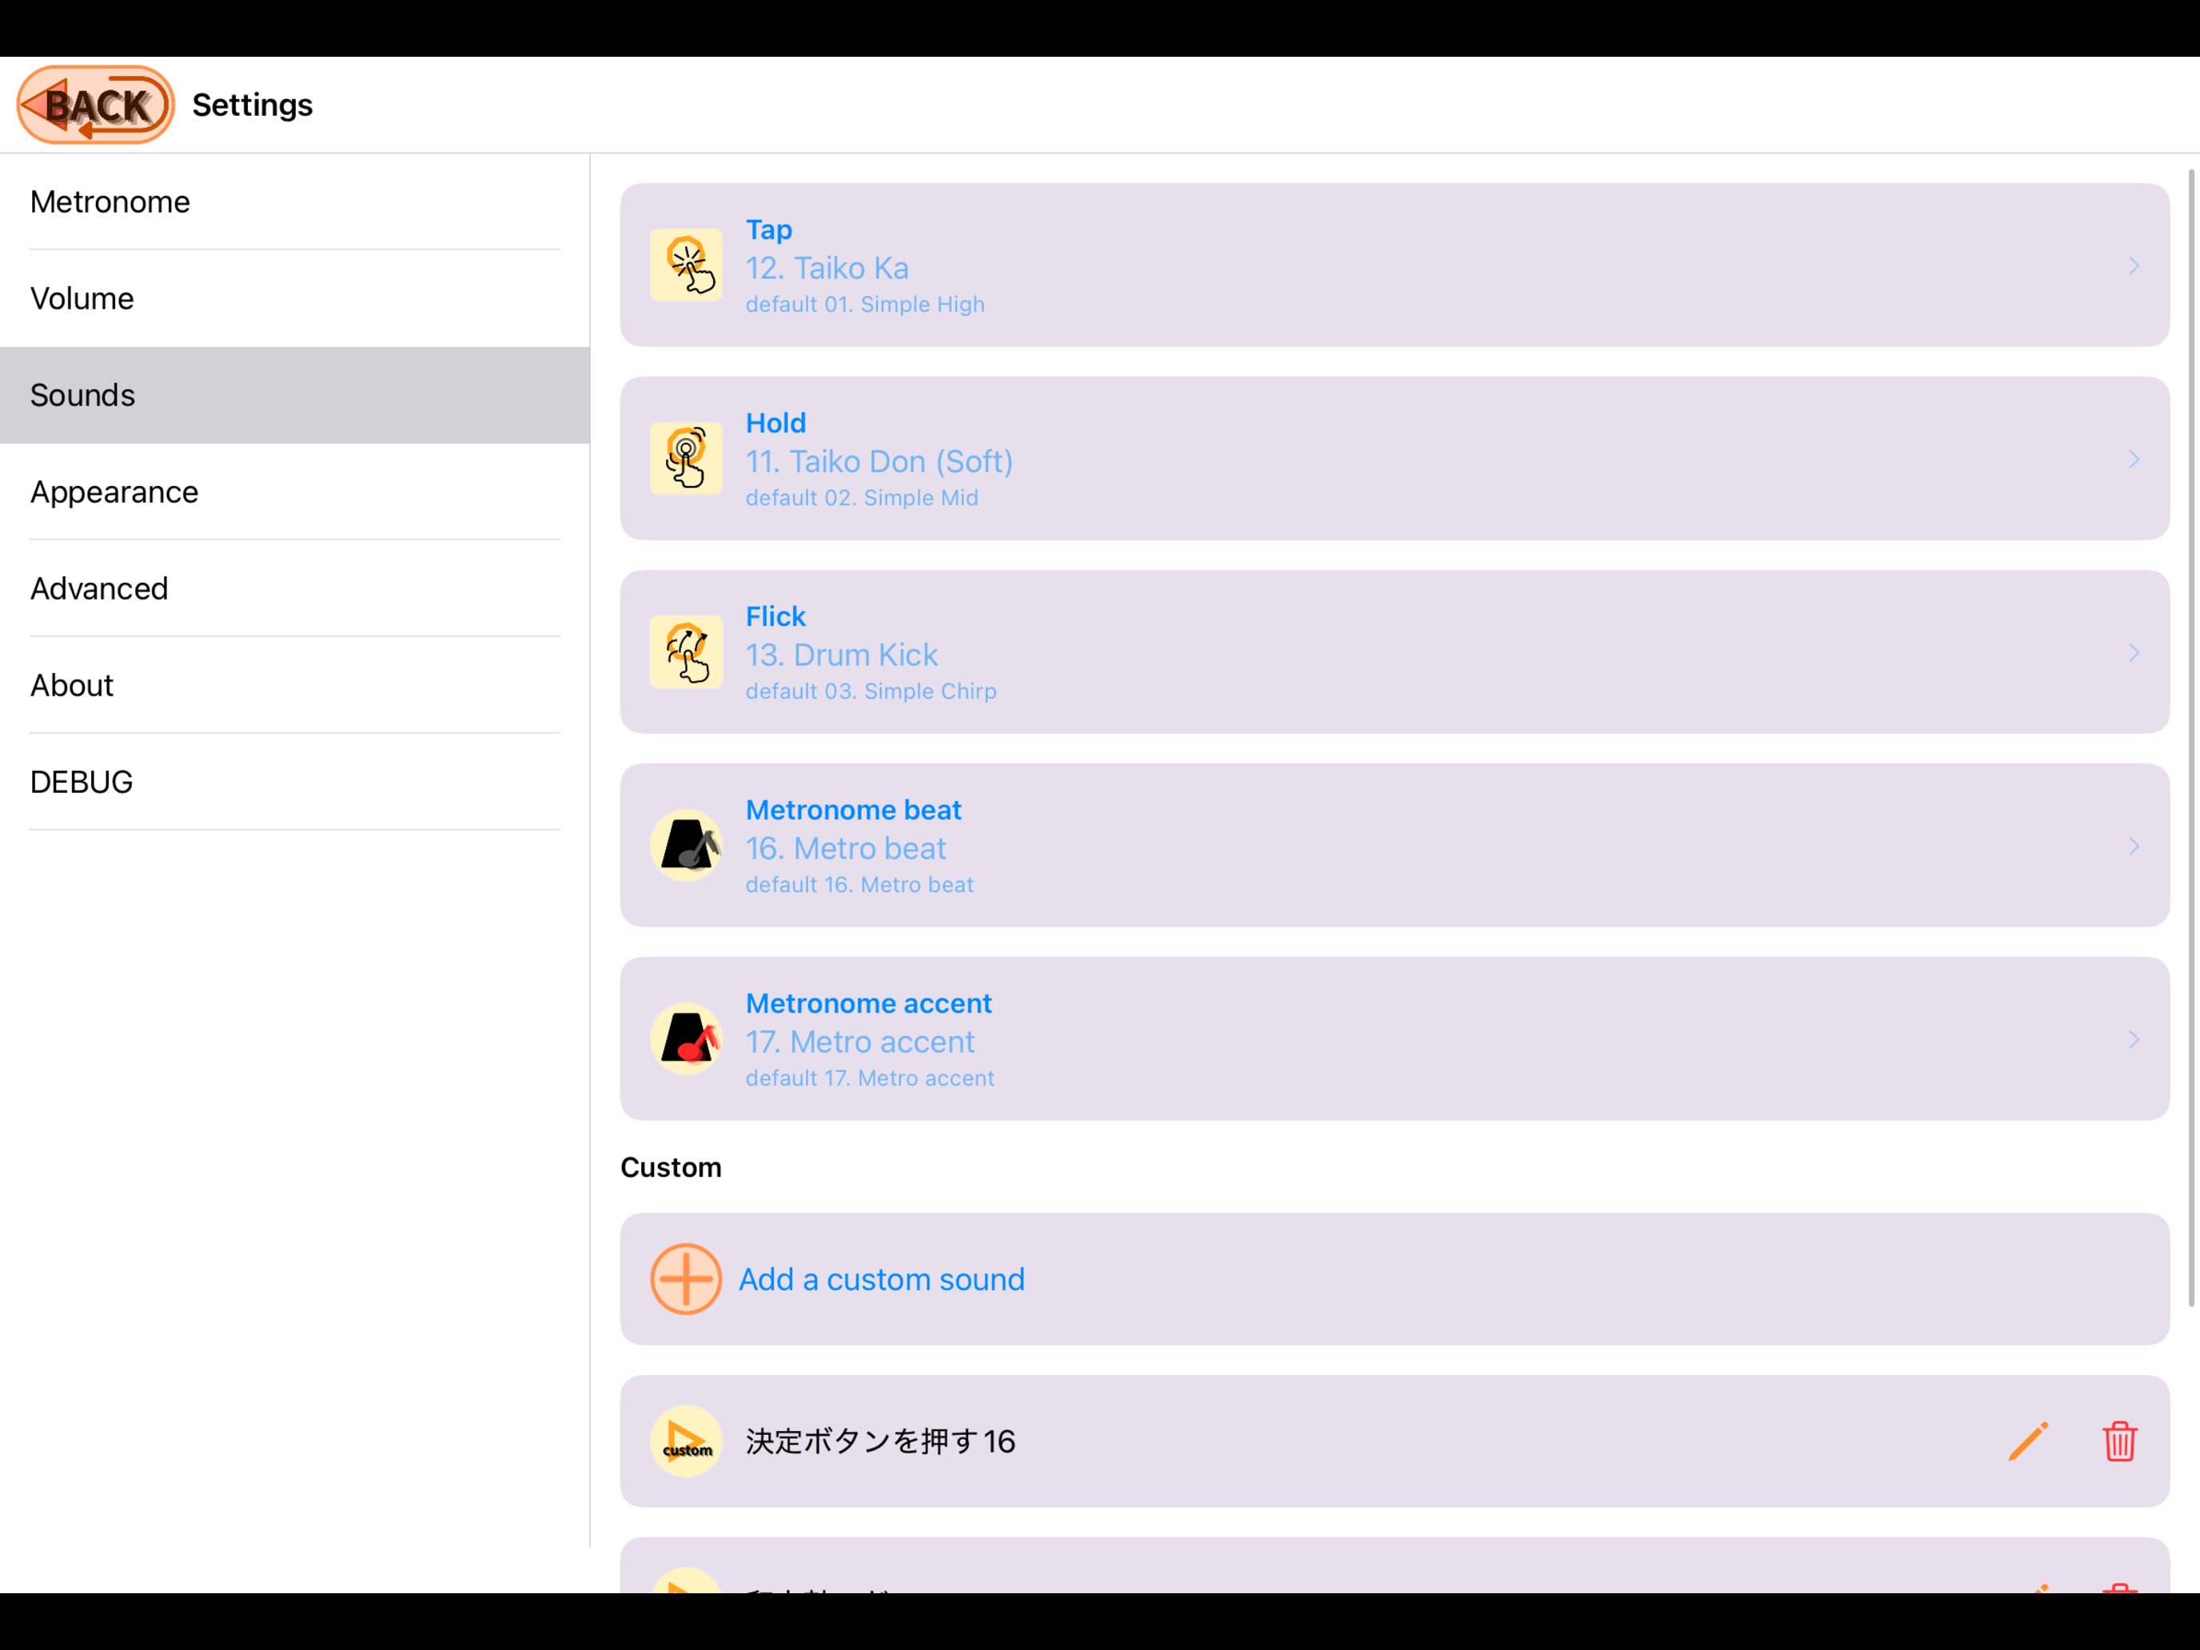Open the Metronome settings section
This screenshot has width=2200, height=1650.
click(x=294, y=202)
